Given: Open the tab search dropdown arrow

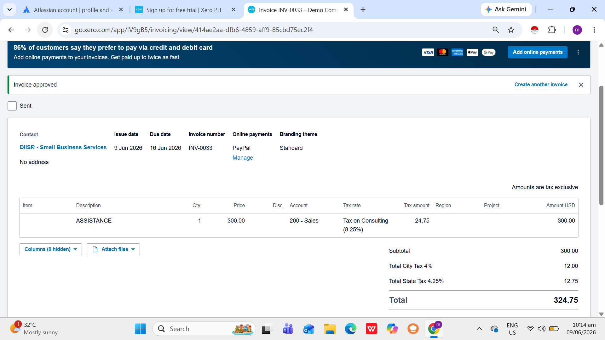Looking at the screenshot, I should (9, 9).
